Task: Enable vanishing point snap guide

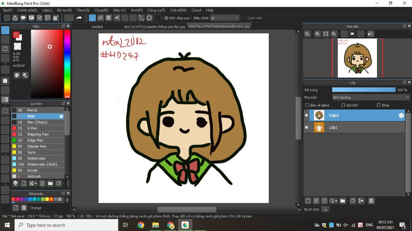Action: (117, 18)
